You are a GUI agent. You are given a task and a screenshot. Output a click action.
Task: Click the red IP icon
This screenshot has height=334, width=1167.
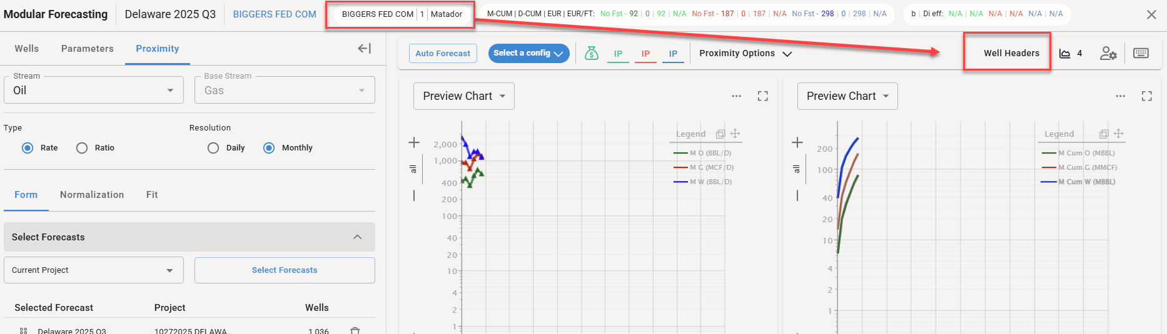(645, 54)
